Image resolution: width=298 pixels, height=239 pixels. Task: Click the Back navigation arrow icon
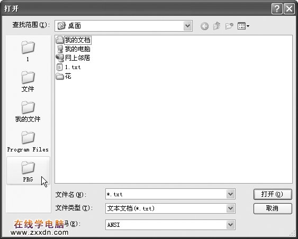tap(204, 26)
